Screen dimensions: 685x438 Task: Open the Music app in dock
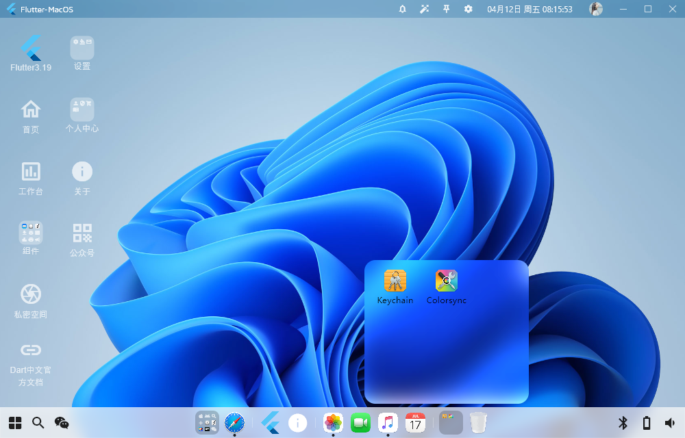pyautogui.click(x=388, y=422)
